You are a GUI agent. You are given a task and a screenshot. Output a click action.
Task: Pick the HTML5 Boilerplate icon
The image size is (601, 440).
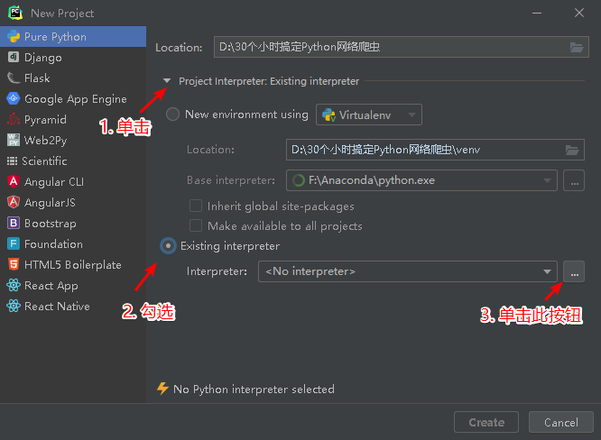coord(14,265)
